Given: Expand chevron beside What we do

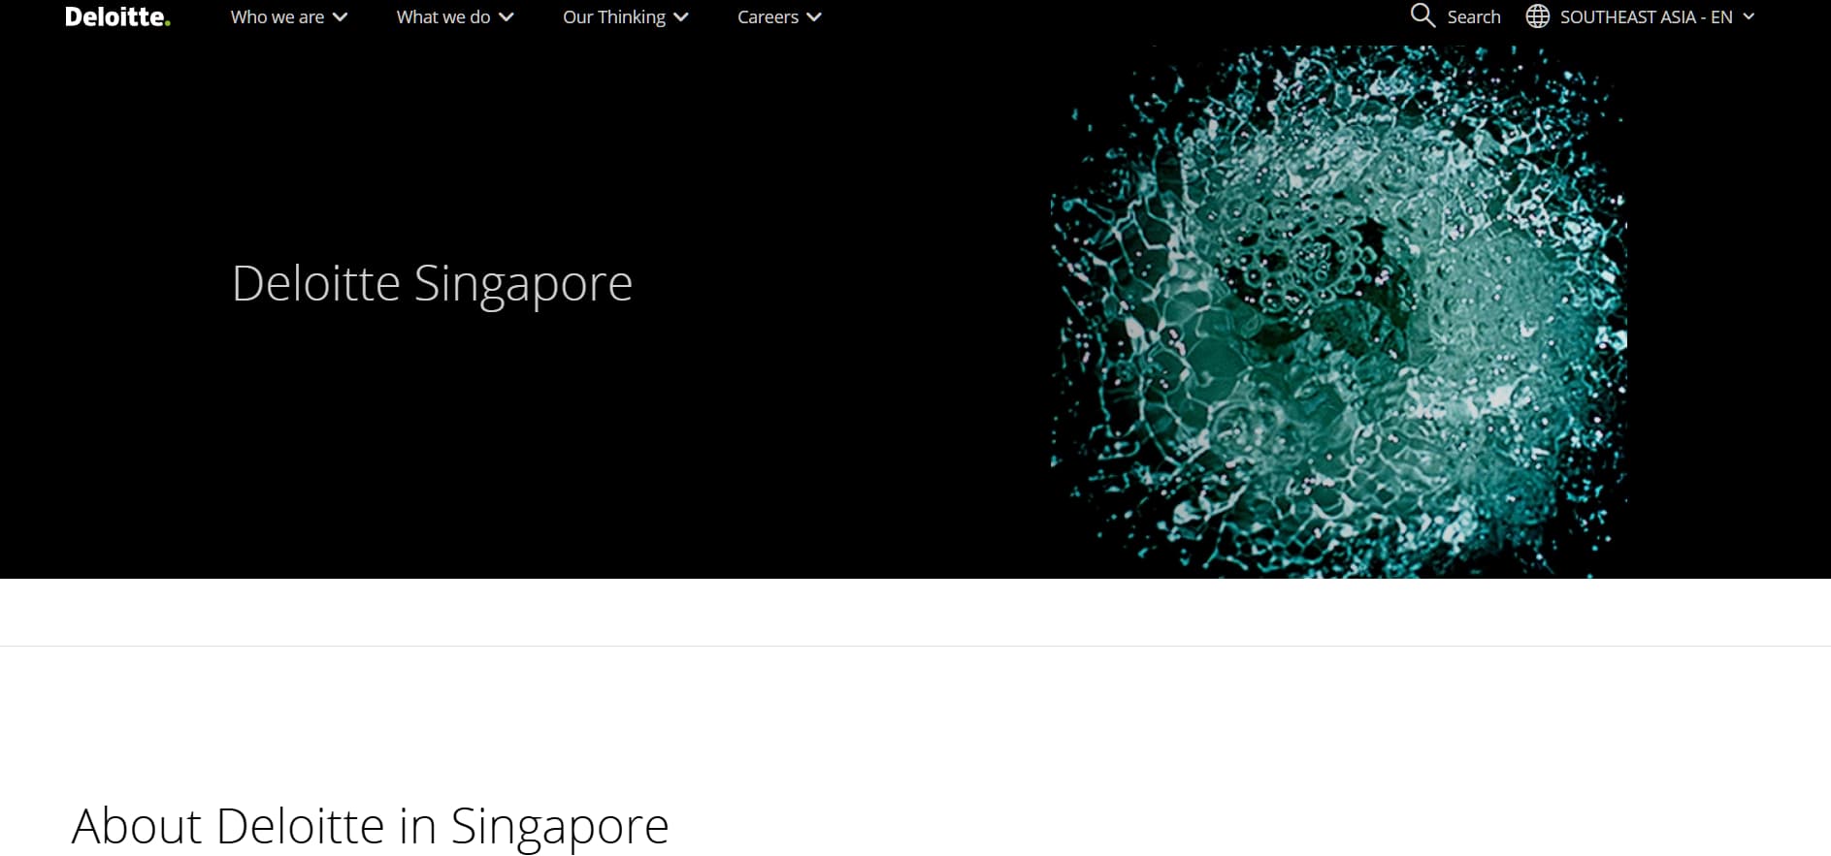Looking at the screenshot, I should 506,17.
